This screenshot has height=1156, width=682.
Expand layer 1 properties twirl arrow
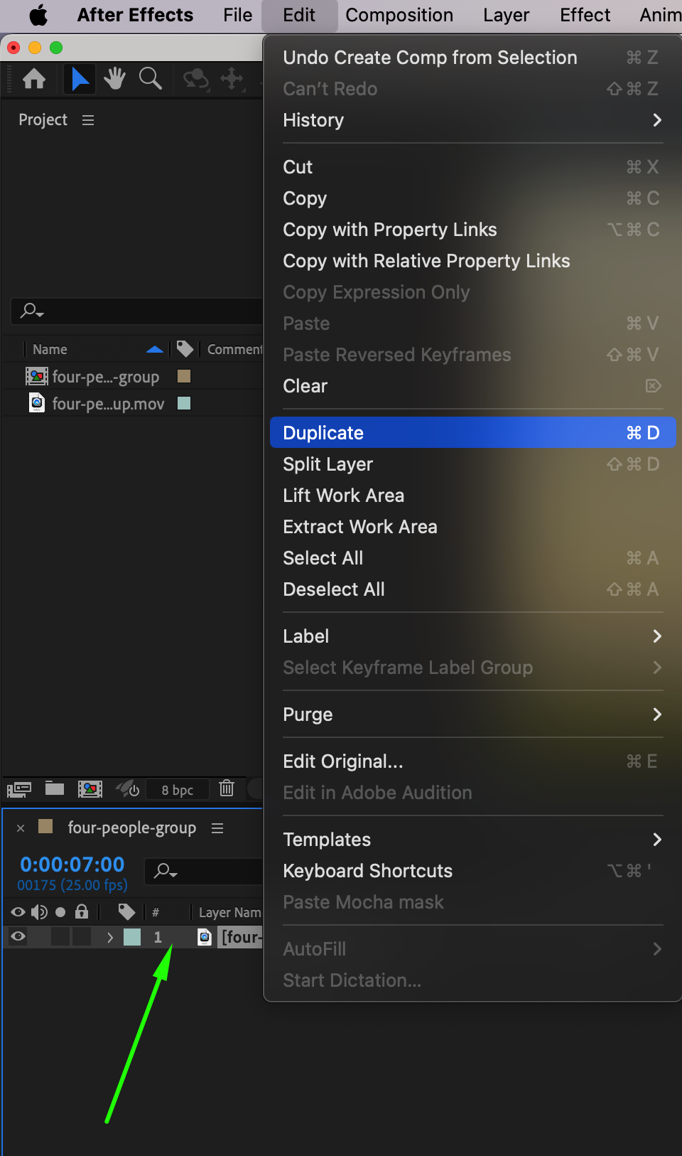click(x=109, y=937)
